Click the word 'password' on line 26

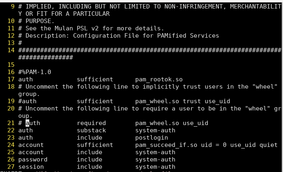click(33, 159)
